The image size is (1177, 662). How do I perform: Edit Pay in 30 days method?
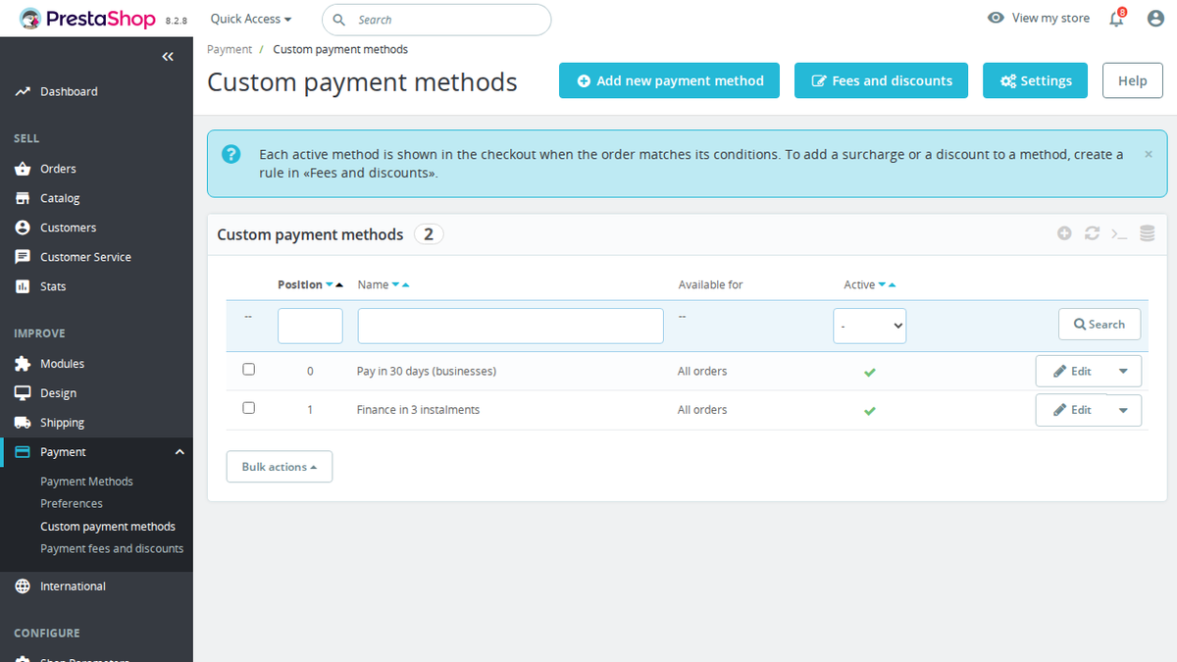1072,372
